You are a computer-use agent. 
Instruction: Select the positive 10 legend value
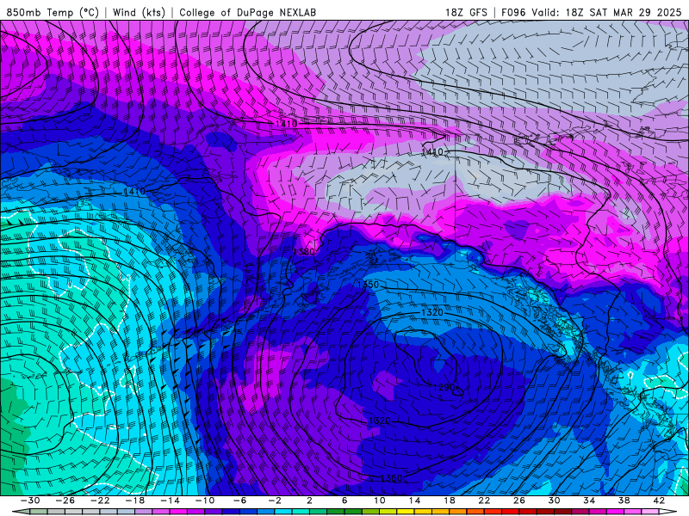pos(379,501)
